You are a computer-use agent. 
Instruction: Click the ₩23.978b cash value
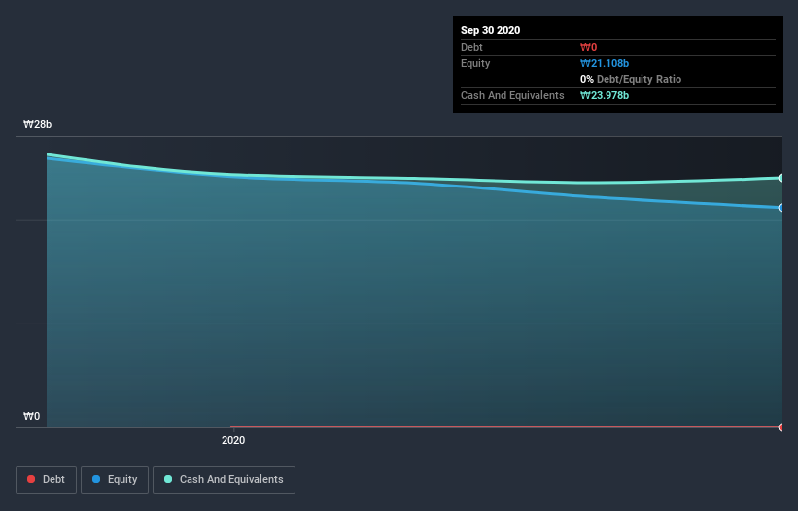pos(605,95)
